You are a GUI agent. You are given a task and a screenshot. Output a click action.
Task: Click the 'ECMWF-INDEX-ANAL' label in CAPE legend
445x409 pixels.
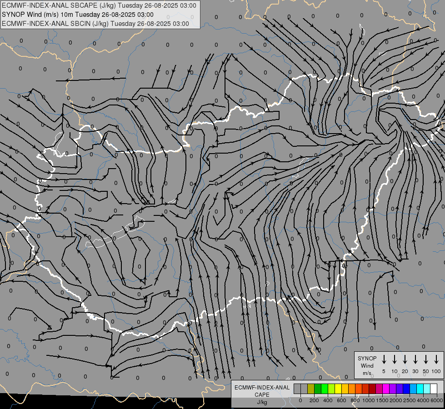pyautogui.click(x=262, y=388)
